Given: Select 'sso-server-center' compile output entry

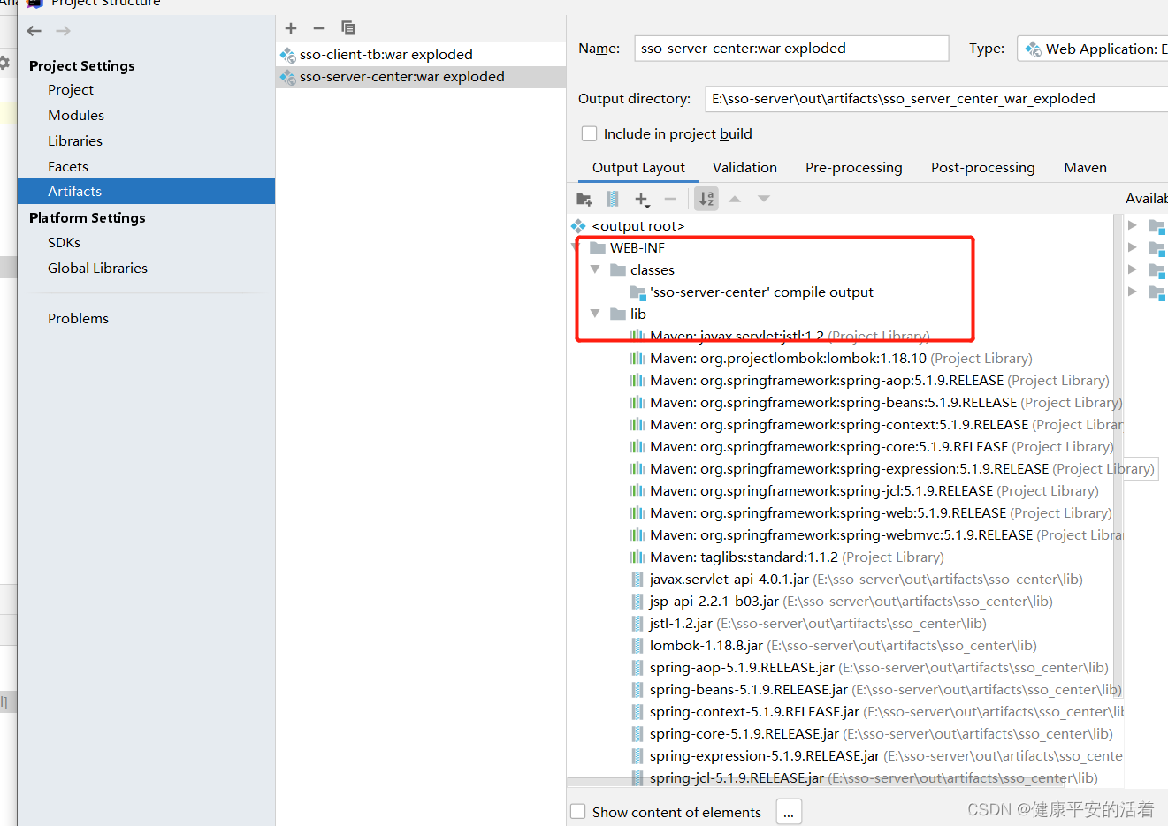Looking at the screenshot, I should (760, 292).
